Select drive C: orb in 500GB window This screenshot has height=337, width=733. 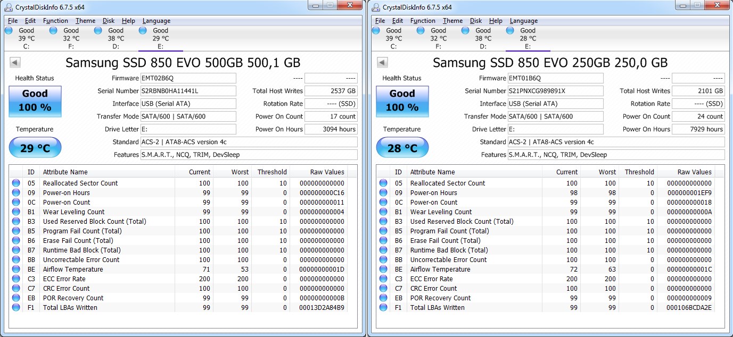pos(9,31)
